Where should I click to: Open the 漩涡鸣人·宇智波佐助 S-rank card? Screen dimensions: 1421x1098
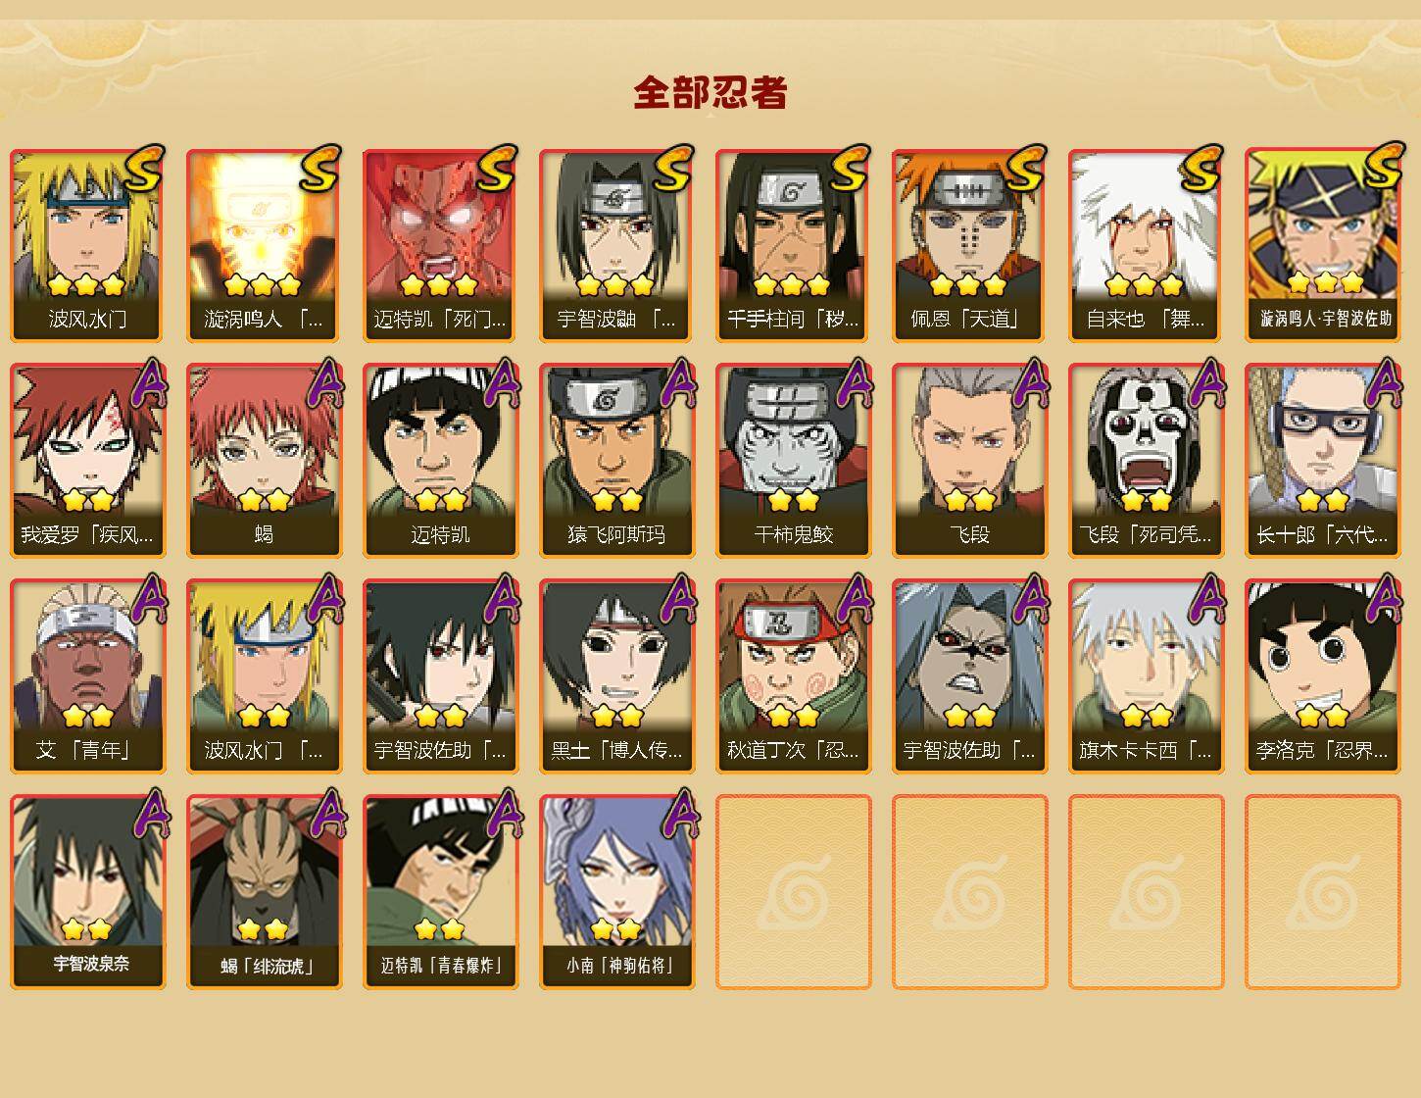point(1323,245)
